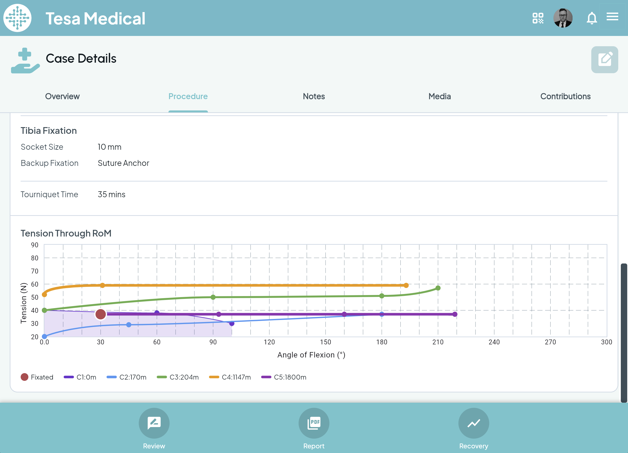
Task: Click the purple C5 endpoint near 220°
Action: click(x=455, y=314)
